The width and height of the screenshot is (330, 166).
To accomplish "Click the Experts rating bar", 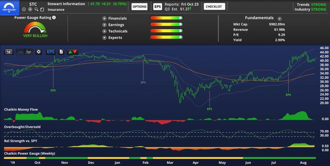I will (x=167, y=37).
